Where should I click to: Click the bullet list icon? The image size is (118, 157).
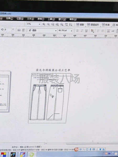[98, 31]
